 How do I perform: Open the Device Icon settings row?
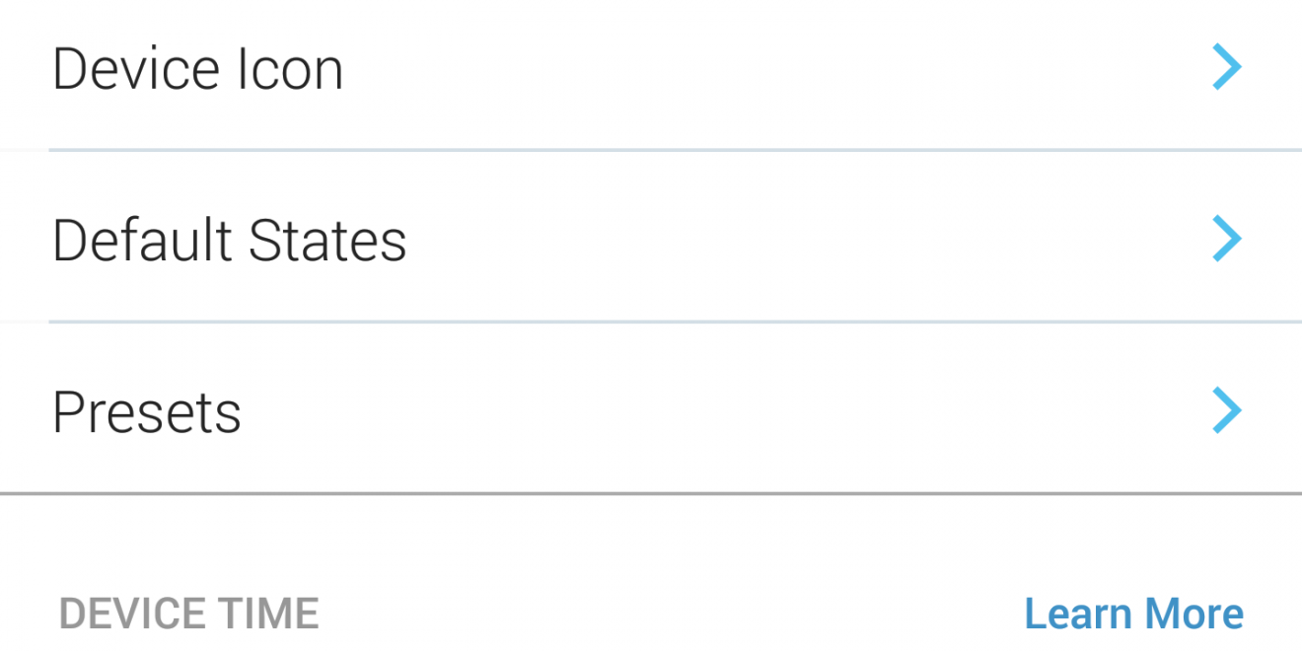651,71
